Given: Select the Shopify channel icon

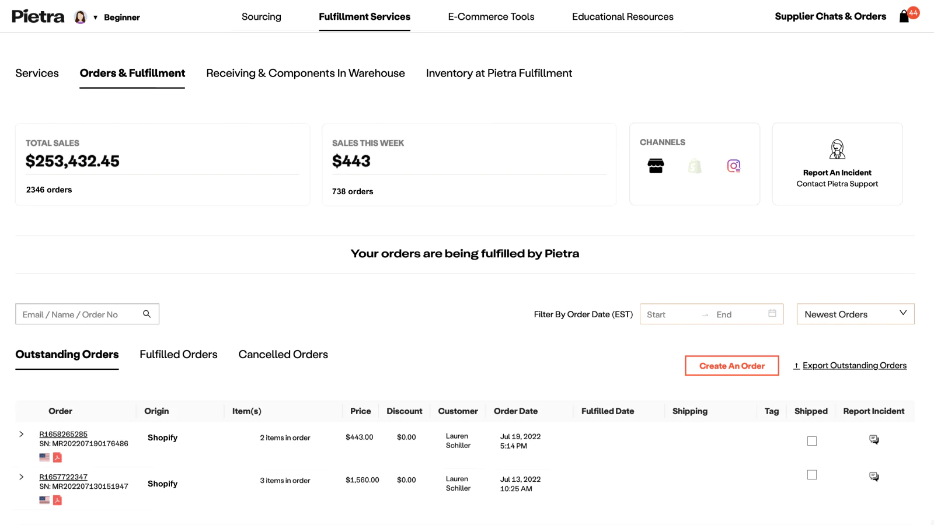Looking at the screenshot, I should coord(695,166).
